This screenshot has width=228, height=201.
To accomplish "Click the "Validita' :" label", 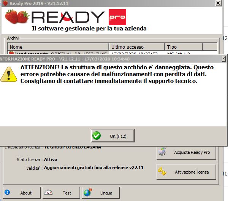I will coord(35,168).
